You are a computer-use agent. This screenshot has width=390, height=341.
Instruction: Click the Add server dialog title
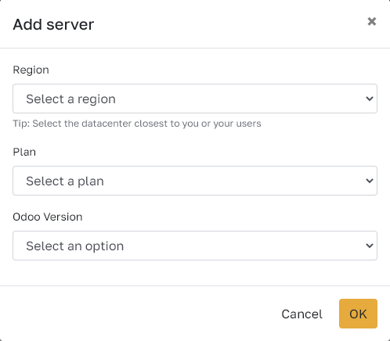tap(53, 24)
